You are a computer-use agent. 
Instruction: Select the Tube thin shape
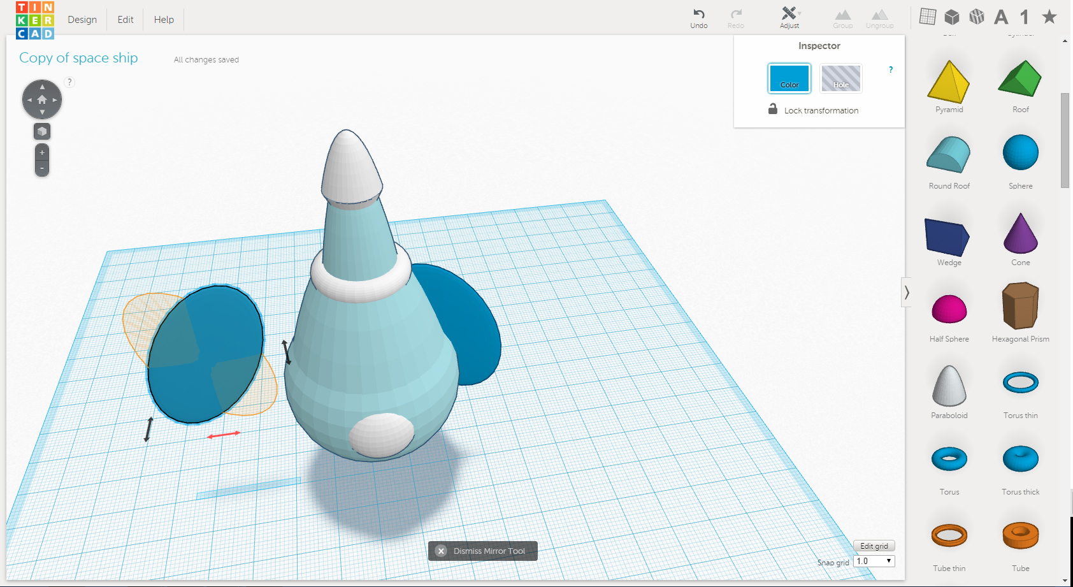coord(949,535)
